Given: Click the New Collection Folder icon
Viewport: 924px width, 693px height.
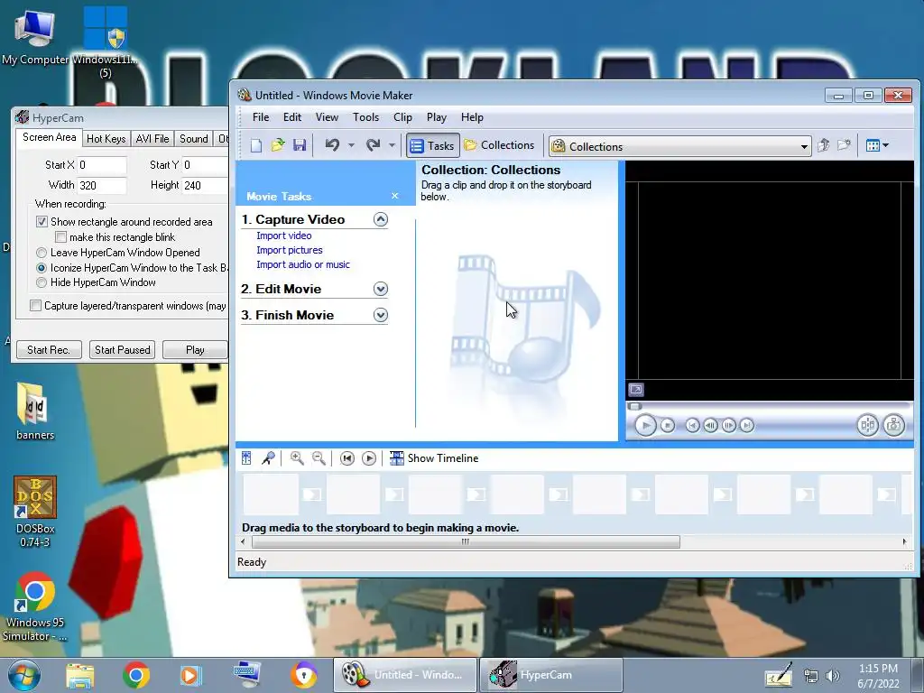Looking at the screenshot, I should pos(844,145).
